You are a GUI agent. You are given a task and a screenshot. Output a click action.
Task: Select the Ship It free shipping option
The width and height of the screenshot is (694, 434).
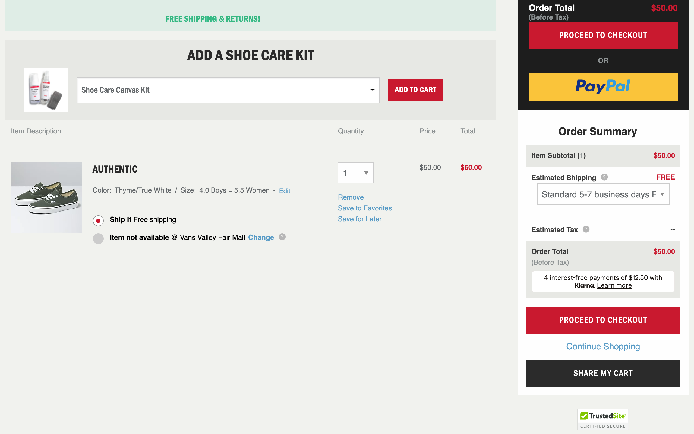click(x=98, y=221)
